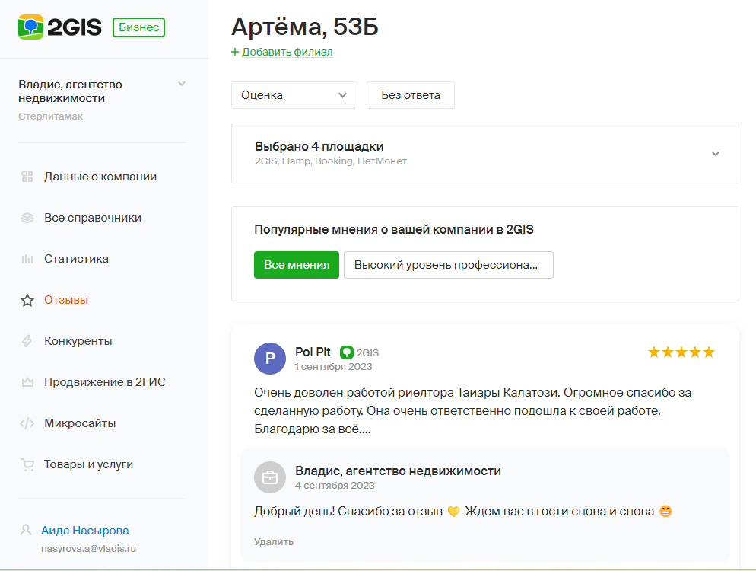Click Удалить under the company reply

274,541
